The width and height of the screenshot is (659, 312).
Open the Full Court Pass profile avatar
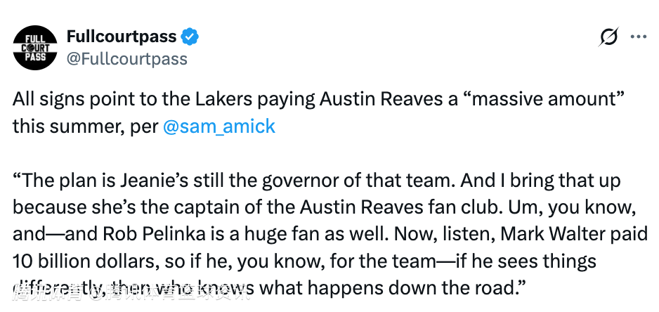coord(35,48)
